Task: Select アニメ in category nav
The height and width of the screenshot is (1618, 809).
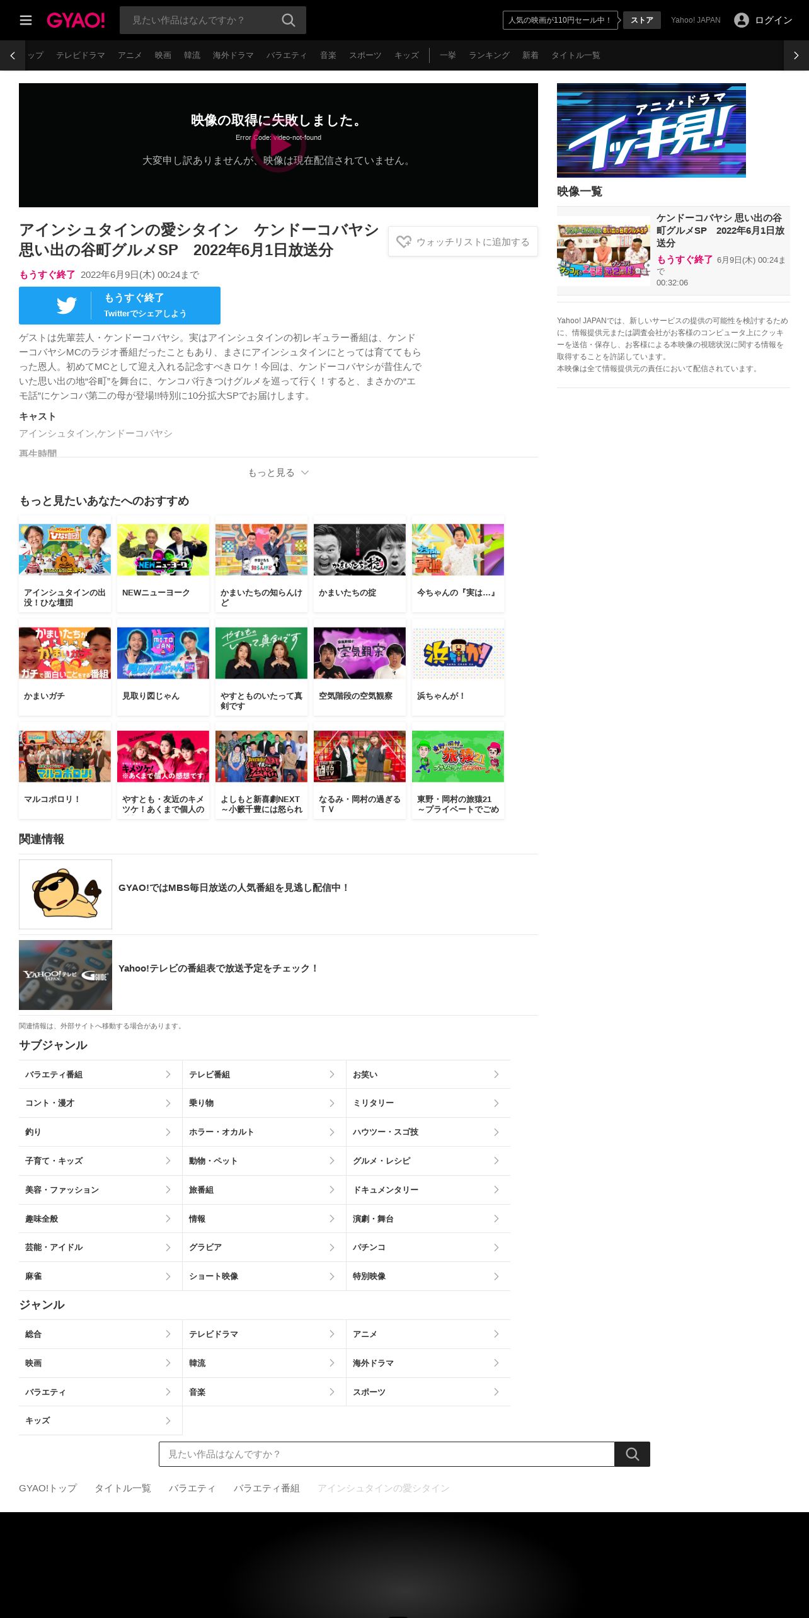Action: pos(130,55)
